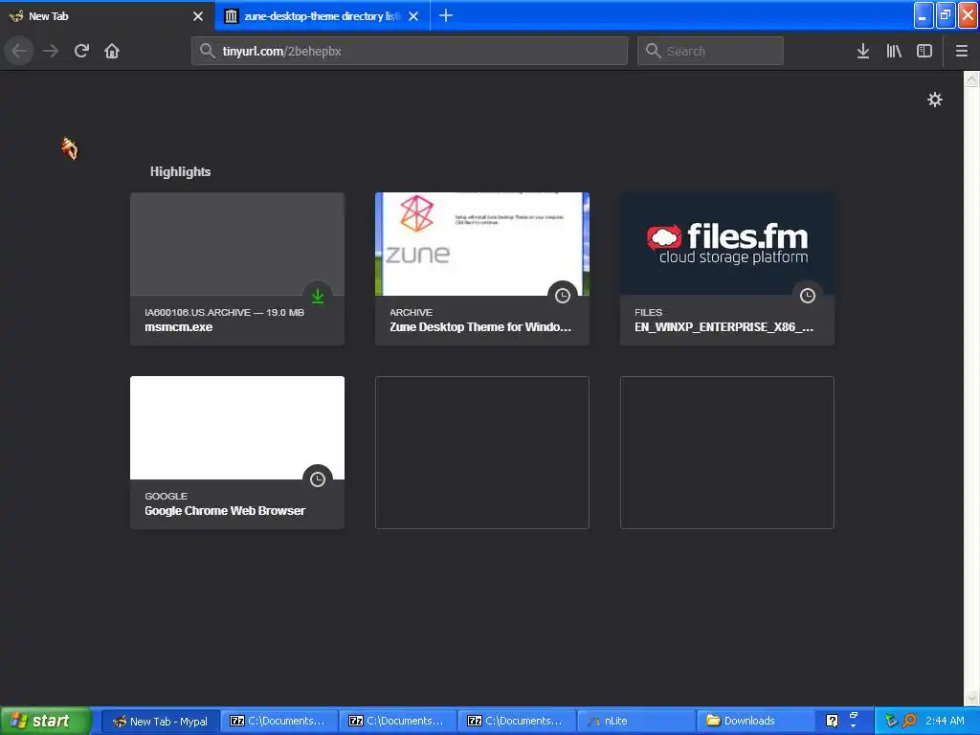Click the browser Search field
The width and height of the screenshot is (980, 735).
[x=710, y=51]
